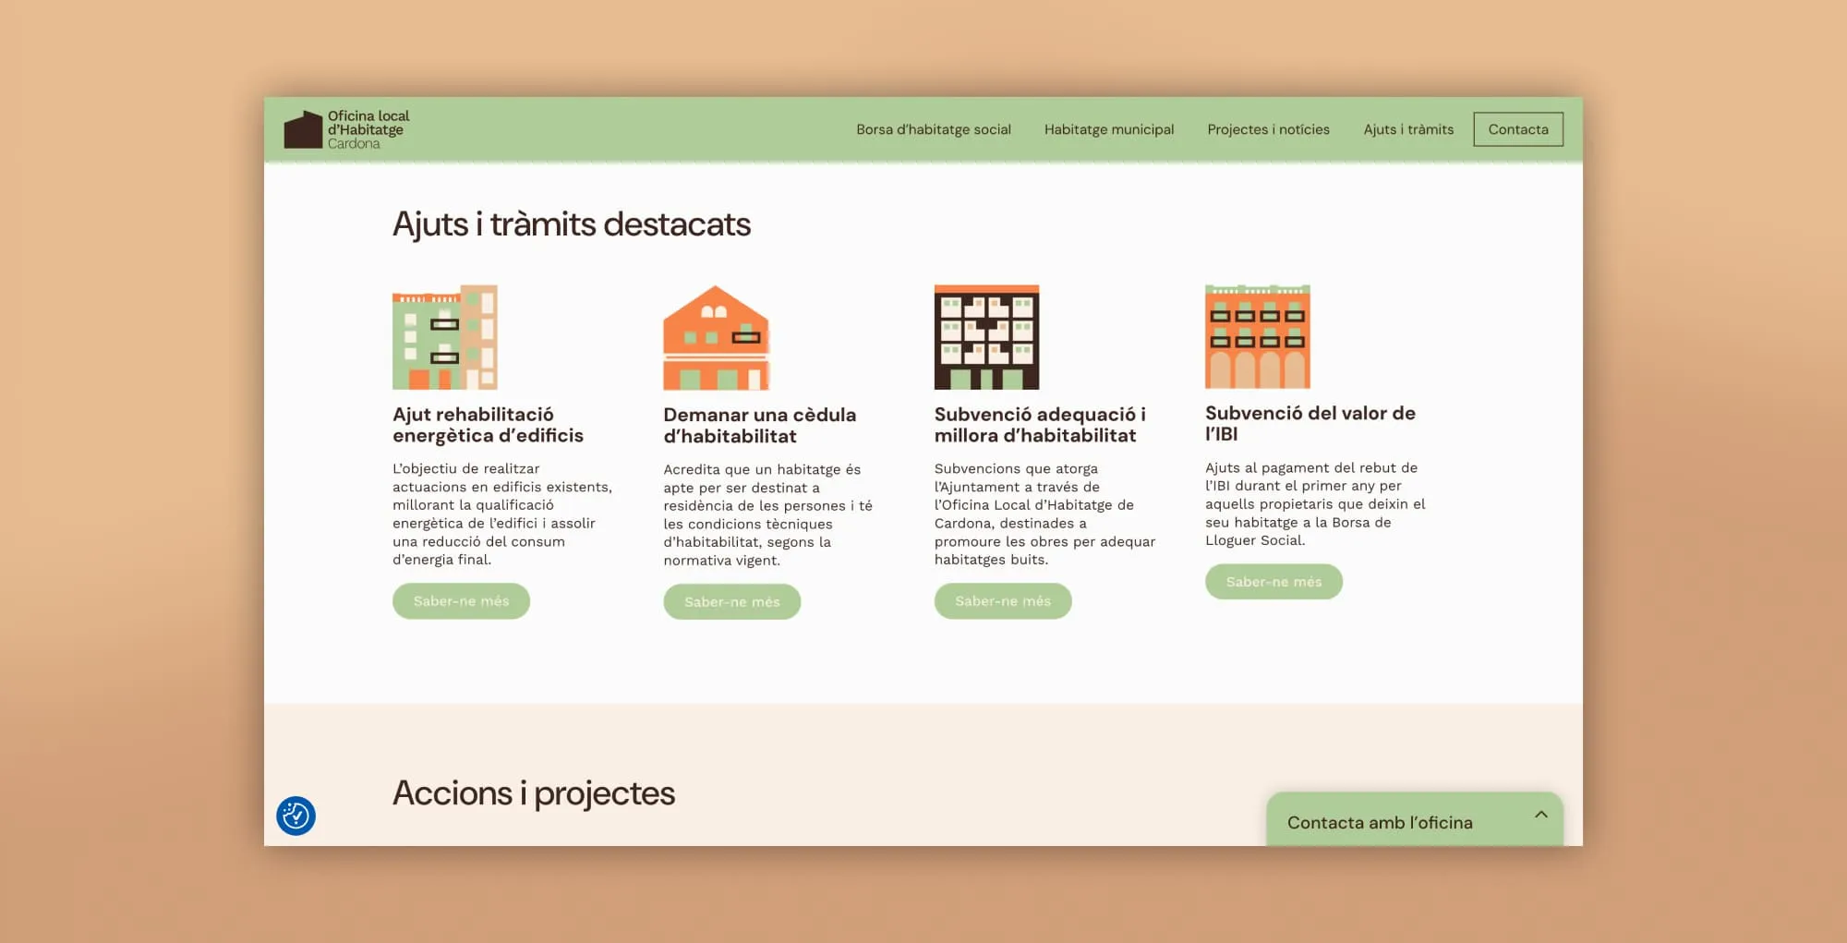Open the blue cookie consent icon
Image resolution: width=1847 pixels, height=943 pixels.
(296, 816)
